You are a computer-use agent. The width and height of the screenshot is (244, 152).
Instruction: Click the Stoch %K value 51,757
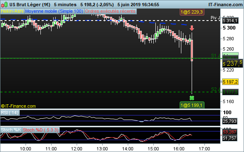pyautogui.click(x=230, y=138)
